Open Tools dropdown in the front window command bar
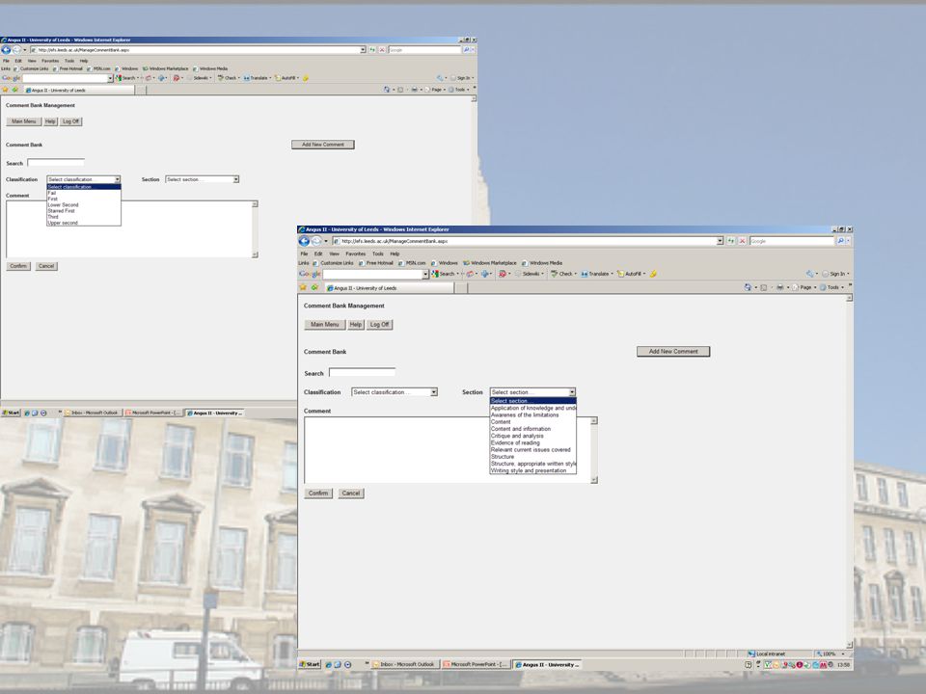The image size is (926, 694). point(831,287)
